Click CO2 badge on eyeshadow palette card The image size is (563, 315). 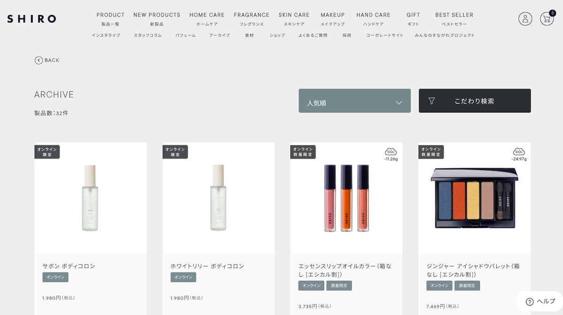point(519,154)
